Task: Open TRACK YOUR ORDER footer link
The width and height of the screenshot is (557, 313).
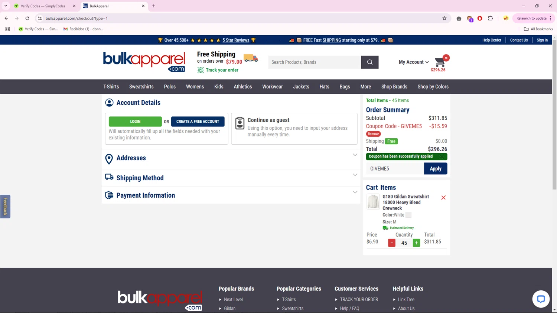Action: [x=359, y=300]
